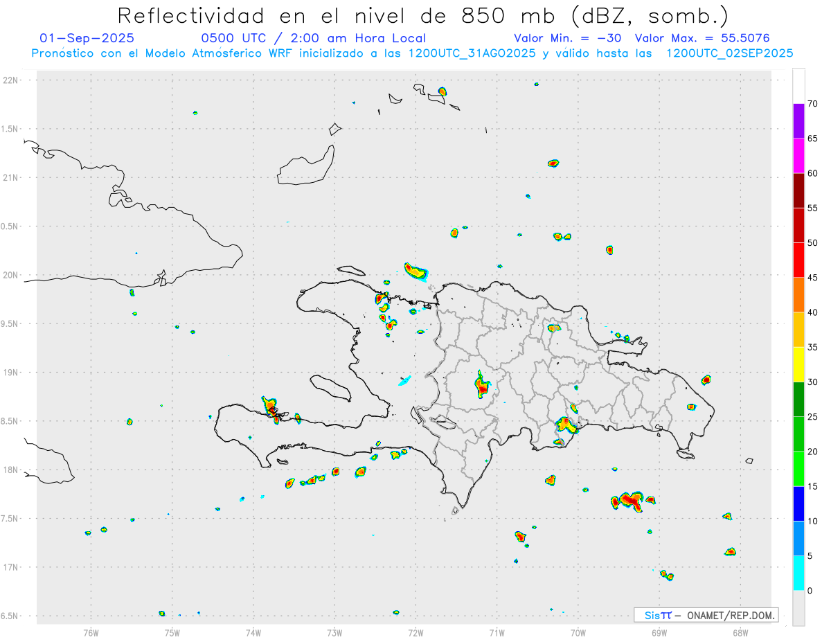Select the time text '0500 UTC / 2:00 am Hora Local'
831x642 pixels.
(x=314, y=38)
